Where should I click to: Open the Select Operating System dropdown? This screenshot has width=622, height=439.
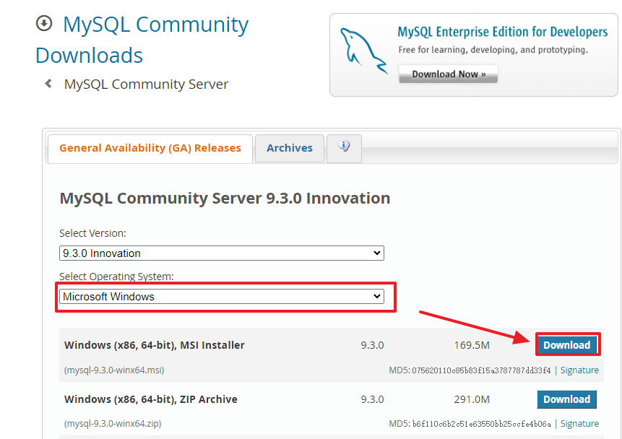(x=221, y=296)
